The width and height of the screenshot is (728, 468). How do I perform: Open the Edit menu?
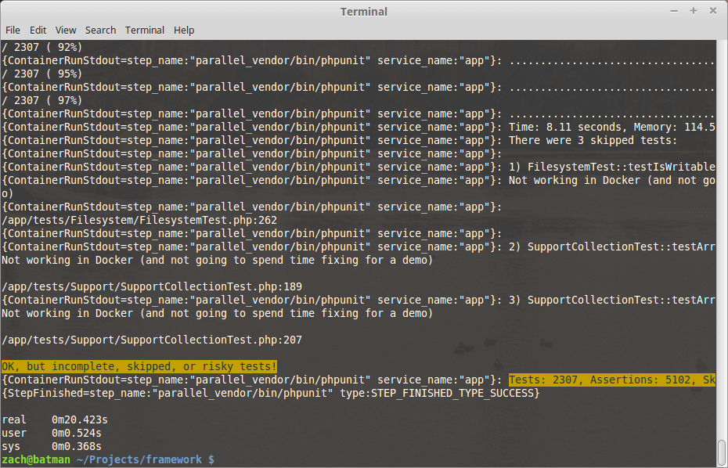click(38, 30)
